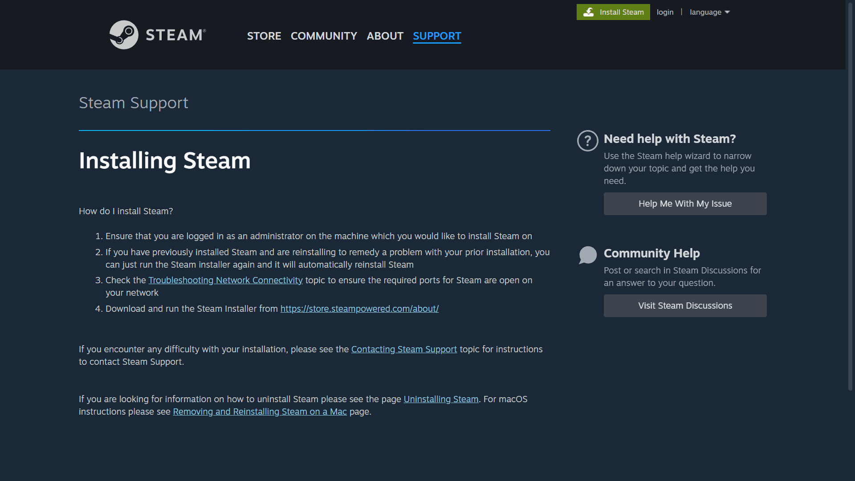855x481 pixels.
Task: Click step 2 'If you have previously installed' text
Action: point(327,258)
